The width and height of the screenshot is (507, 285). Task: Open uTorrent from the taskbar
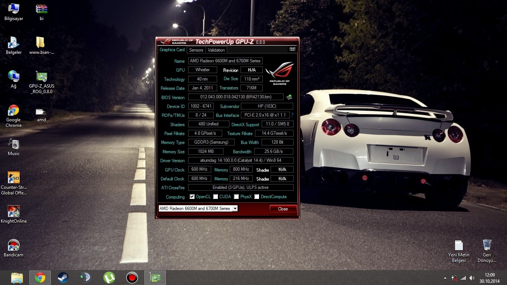click(109, 278)
